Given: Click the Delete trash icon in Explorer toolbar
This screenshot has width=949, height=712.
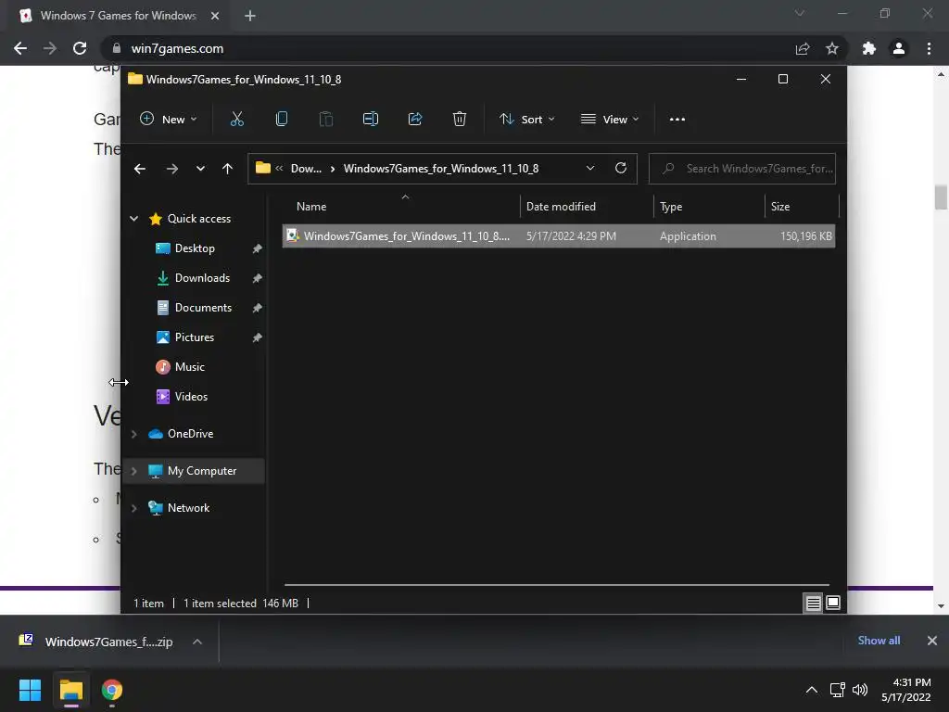Looking at the screenshot, I should click(460, 120).
